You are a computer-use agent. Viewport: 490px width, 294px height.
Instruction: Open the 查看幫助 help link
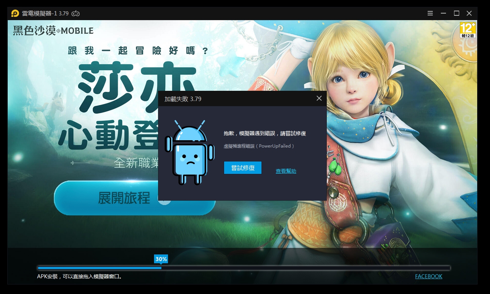[x=286, y=171]
